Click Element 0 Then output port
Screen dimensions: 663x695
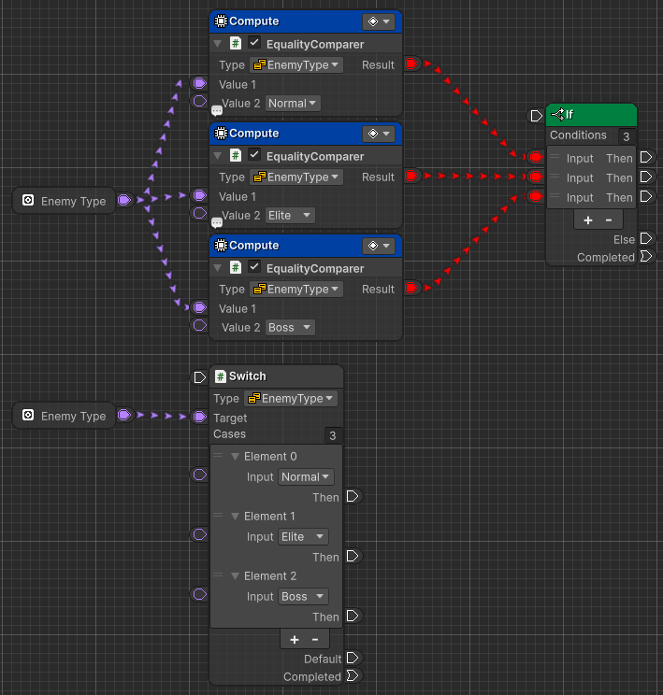[353, 496]
